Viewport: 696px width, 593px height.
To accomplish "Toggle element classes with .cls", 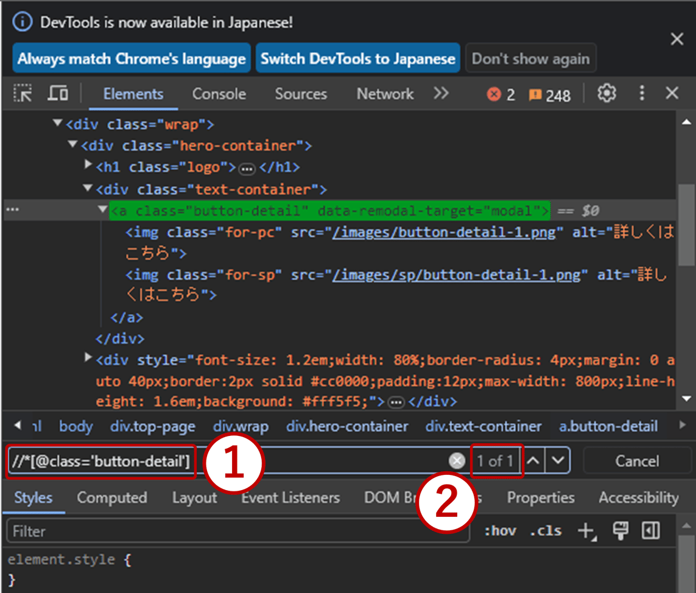I will (544, 530).
